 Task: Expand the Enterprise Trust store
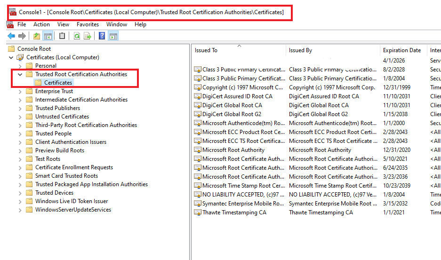coord(20,92)
